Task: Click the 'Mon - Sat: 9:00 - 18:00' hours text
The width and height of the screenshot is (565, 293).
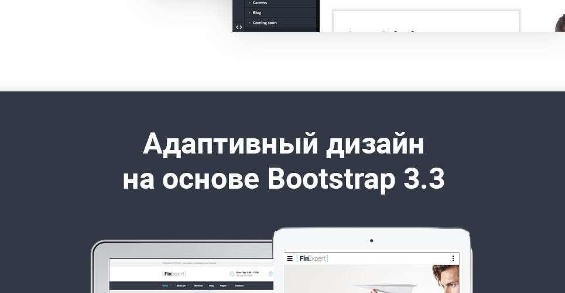Action: (247, 272)
